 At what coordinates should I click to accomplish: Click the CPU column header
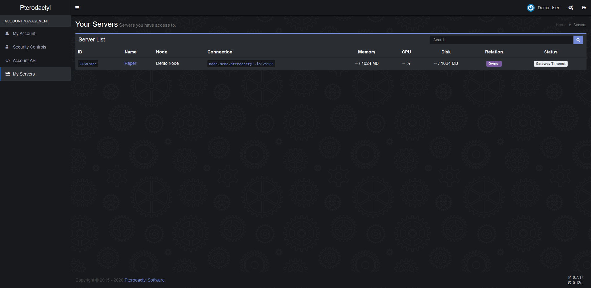406,52
